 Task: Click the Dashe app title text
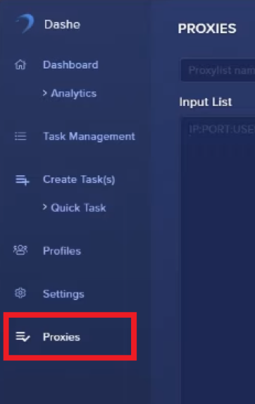(x=62, y=25)
